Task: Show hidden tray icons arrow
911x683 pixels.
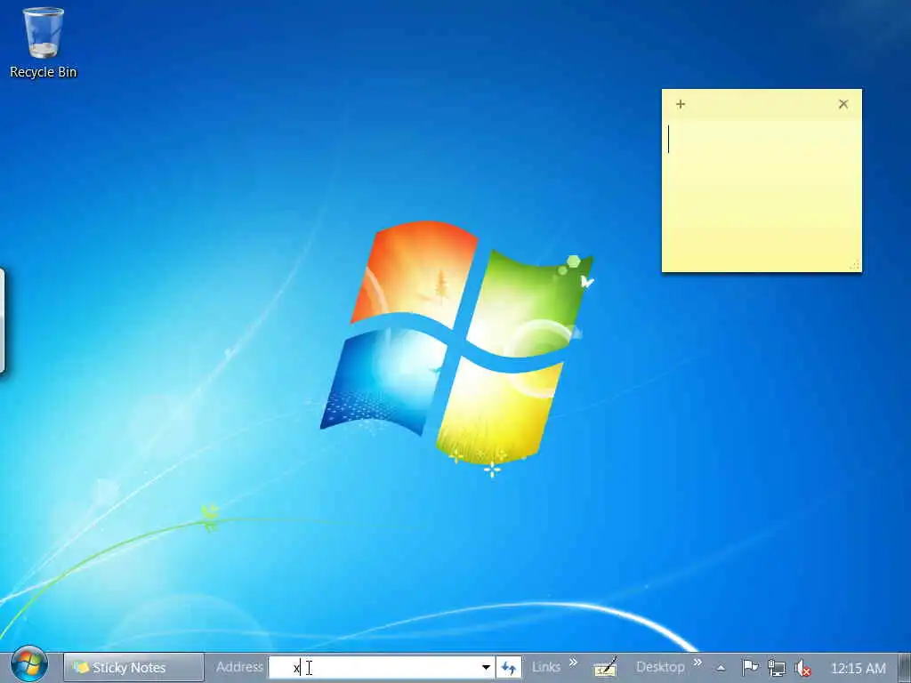Action: click(x=721, y=669)
